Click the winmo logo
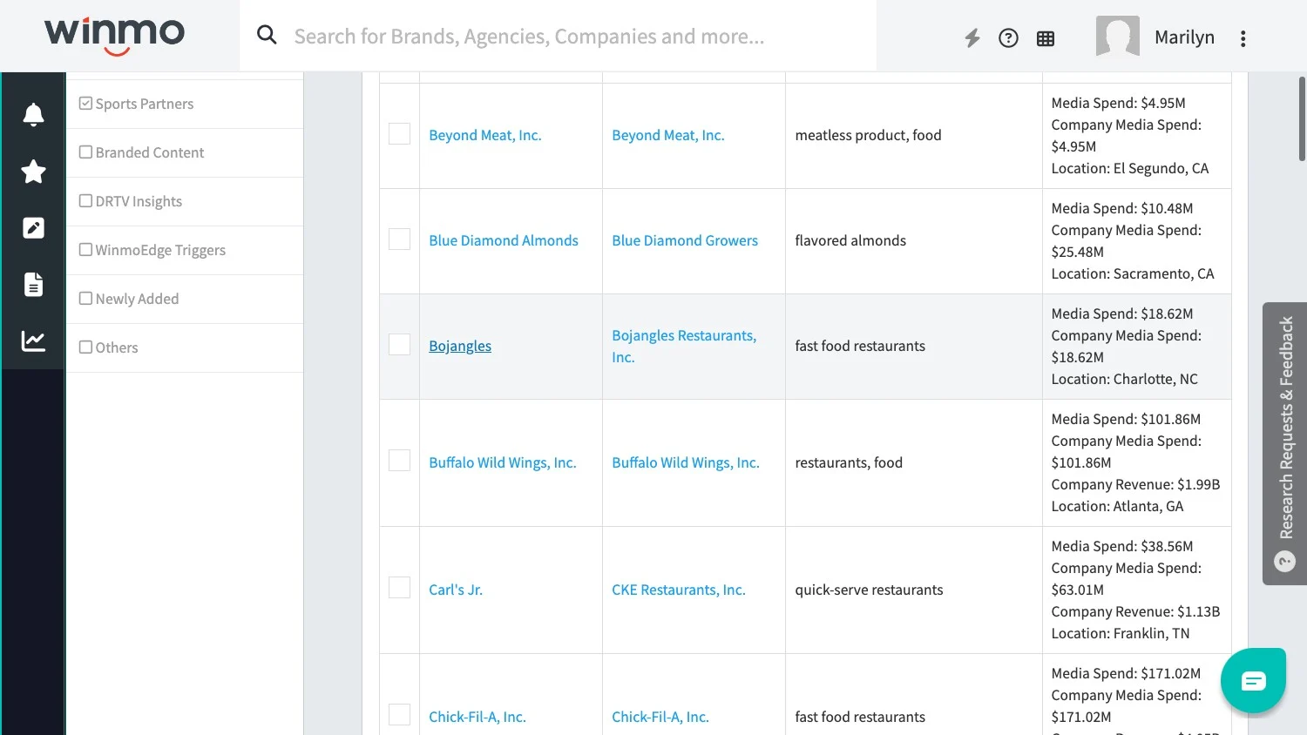The height and width of the screenshot is (735, 1307). [x=114, y=36]
